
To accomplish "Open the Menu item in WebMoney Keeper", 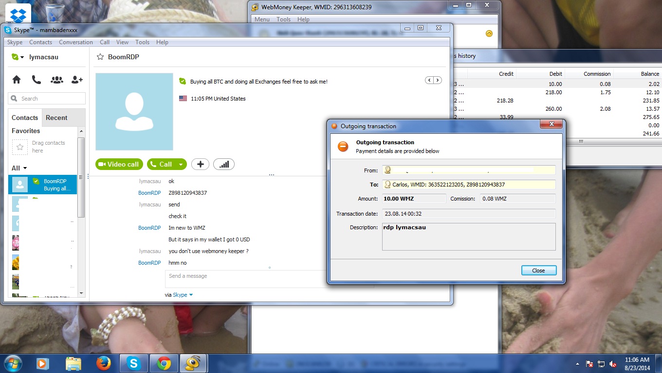I will pyautogui.click(x=262, y=19).
